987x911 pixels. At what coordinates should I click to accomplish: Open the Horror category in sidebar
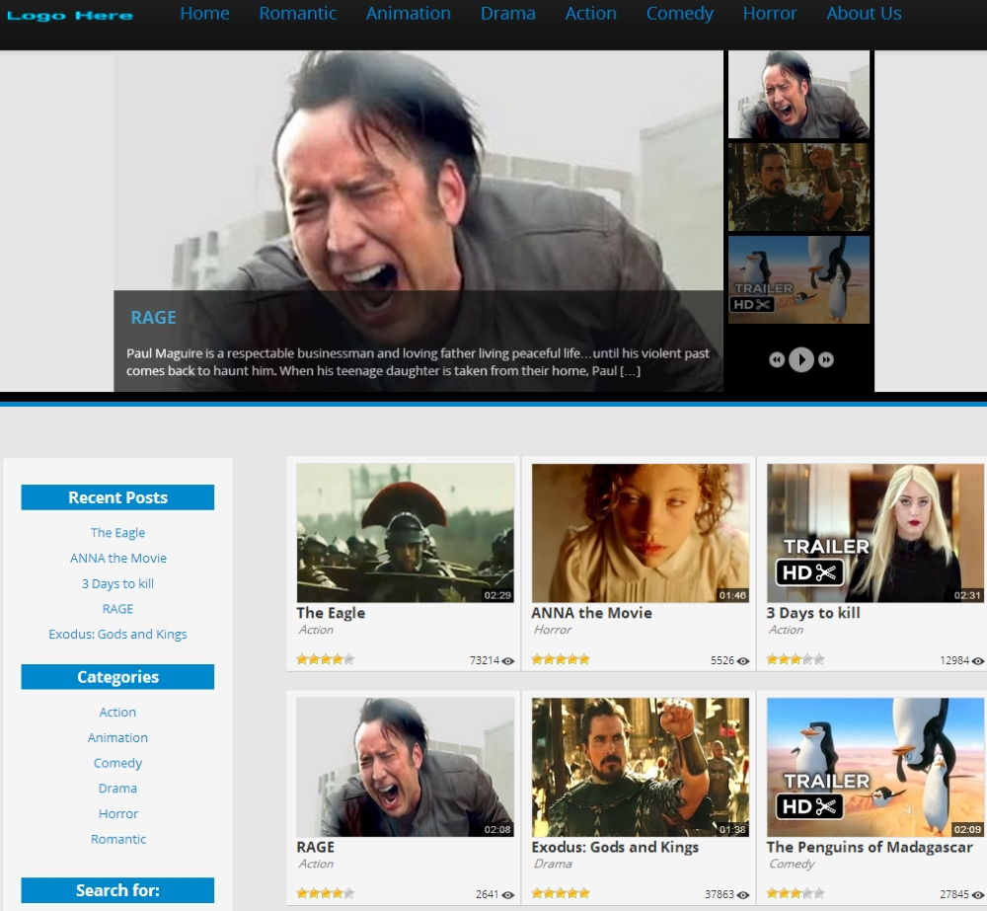(118, 813)
